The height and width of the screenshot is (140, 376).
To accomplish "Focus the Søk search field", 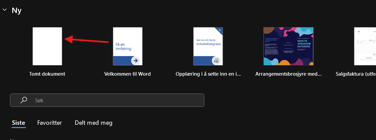I will coord(113,100).
